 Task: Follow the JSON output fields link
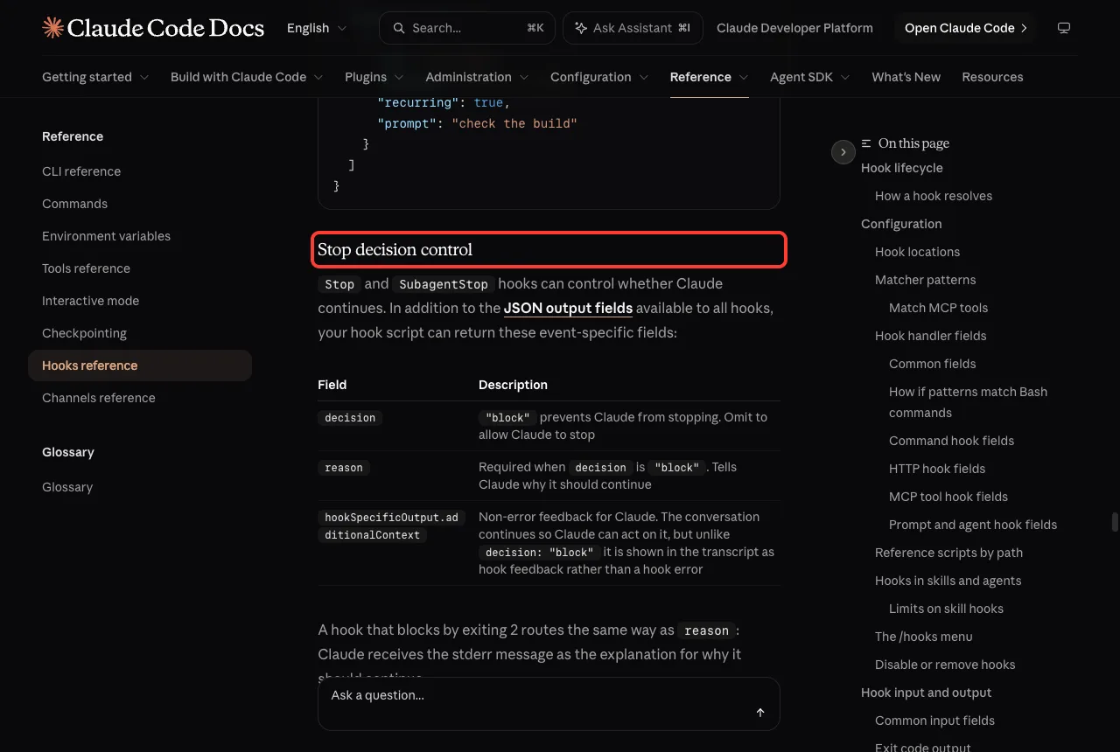[x=568, y=308]
